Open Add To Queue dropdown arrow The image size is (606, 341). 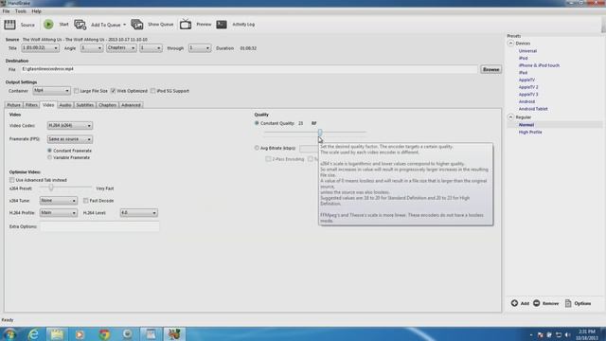[x=124, y=25]
